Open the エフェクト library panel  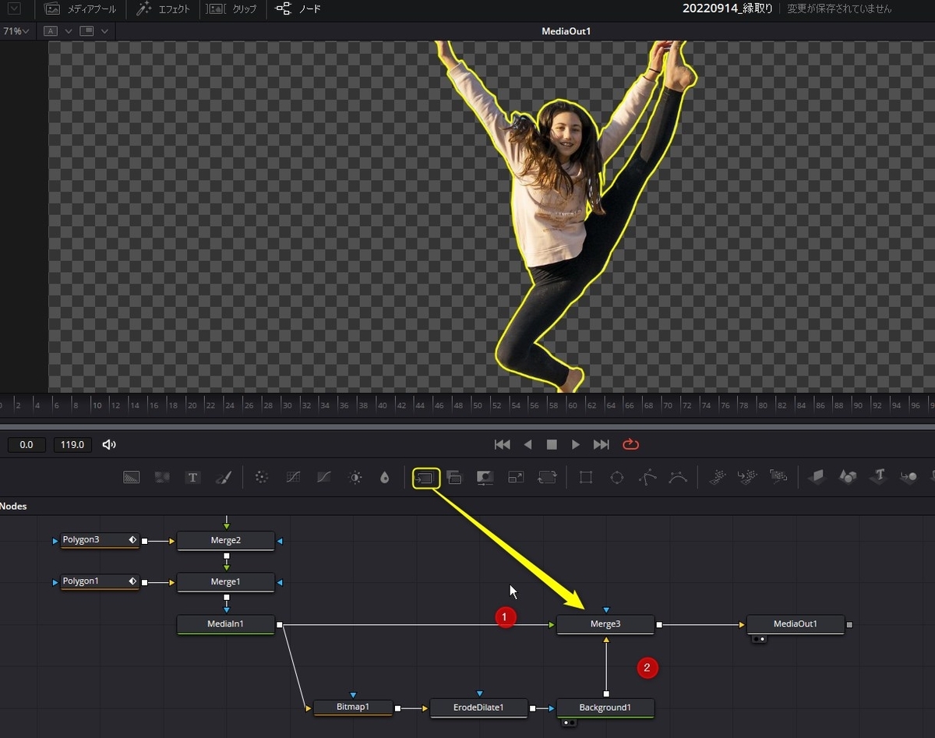coord(163,9)
